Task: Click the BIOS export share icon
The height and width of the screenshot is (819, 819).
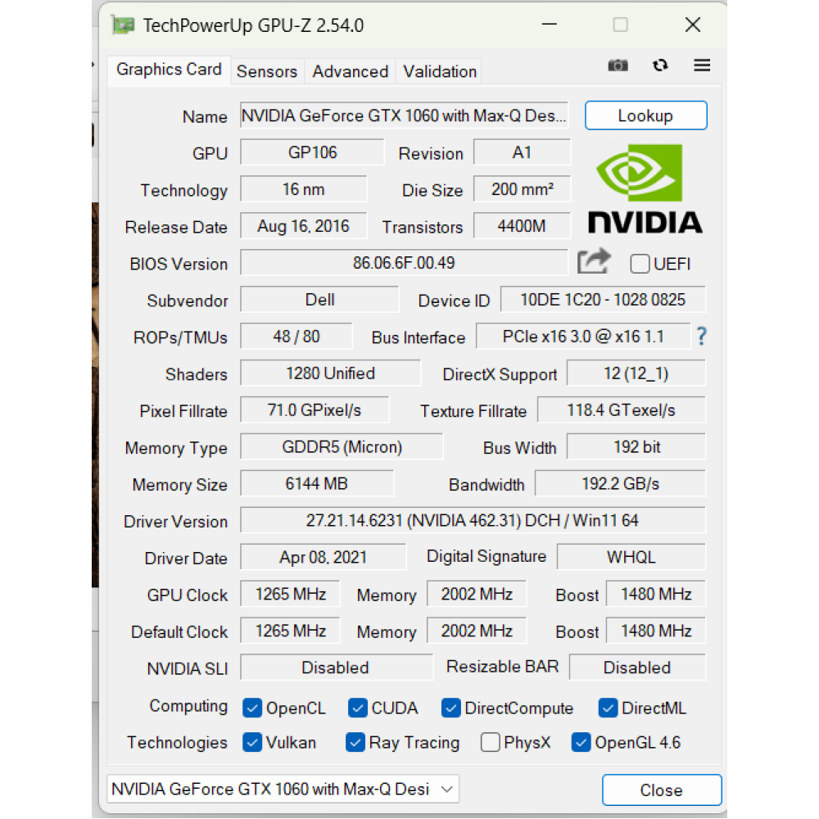Action: pos(595,260)
